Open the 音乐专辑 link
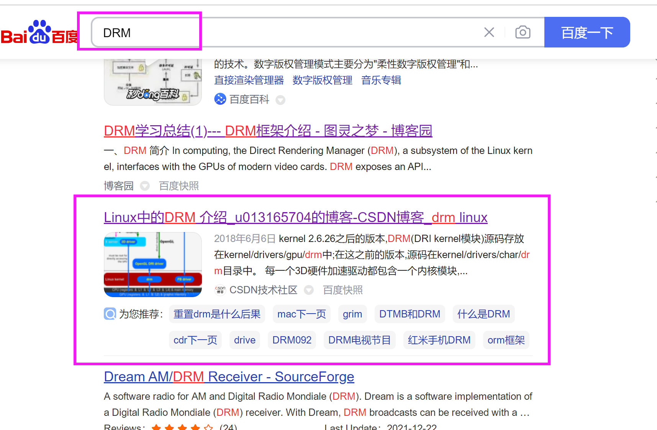Screen dimensions: 657x430 click(381, 80)
